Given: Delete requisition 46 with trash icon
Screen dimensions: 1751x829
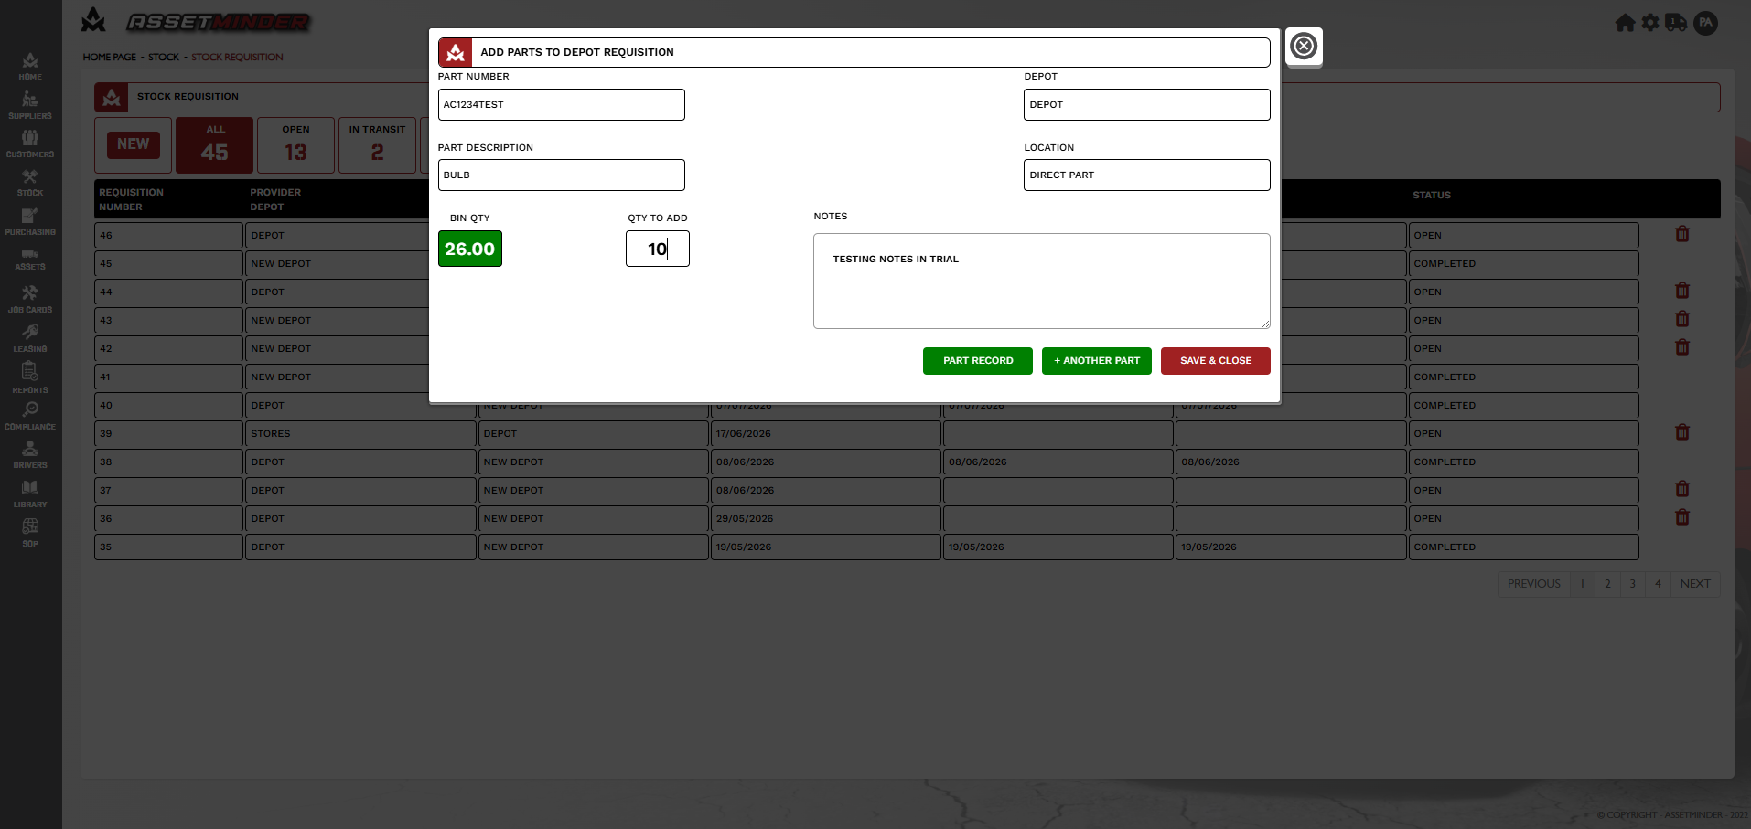Looking at the screenshot, I should click(1681, 235).
